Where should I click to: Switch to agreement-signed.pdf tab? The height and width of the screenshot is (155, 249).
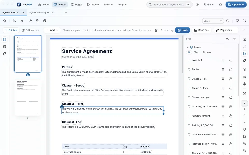pos(42,12)
